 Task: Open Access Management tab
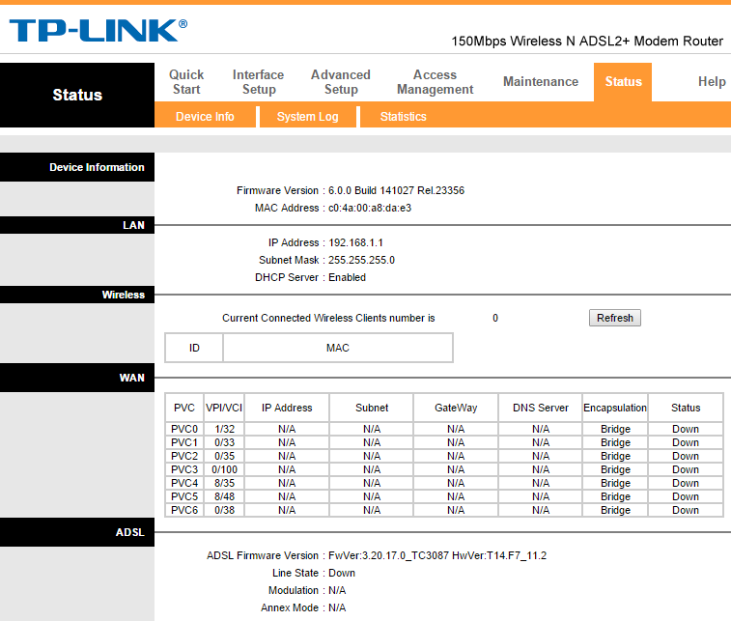[x=435, y=82]
